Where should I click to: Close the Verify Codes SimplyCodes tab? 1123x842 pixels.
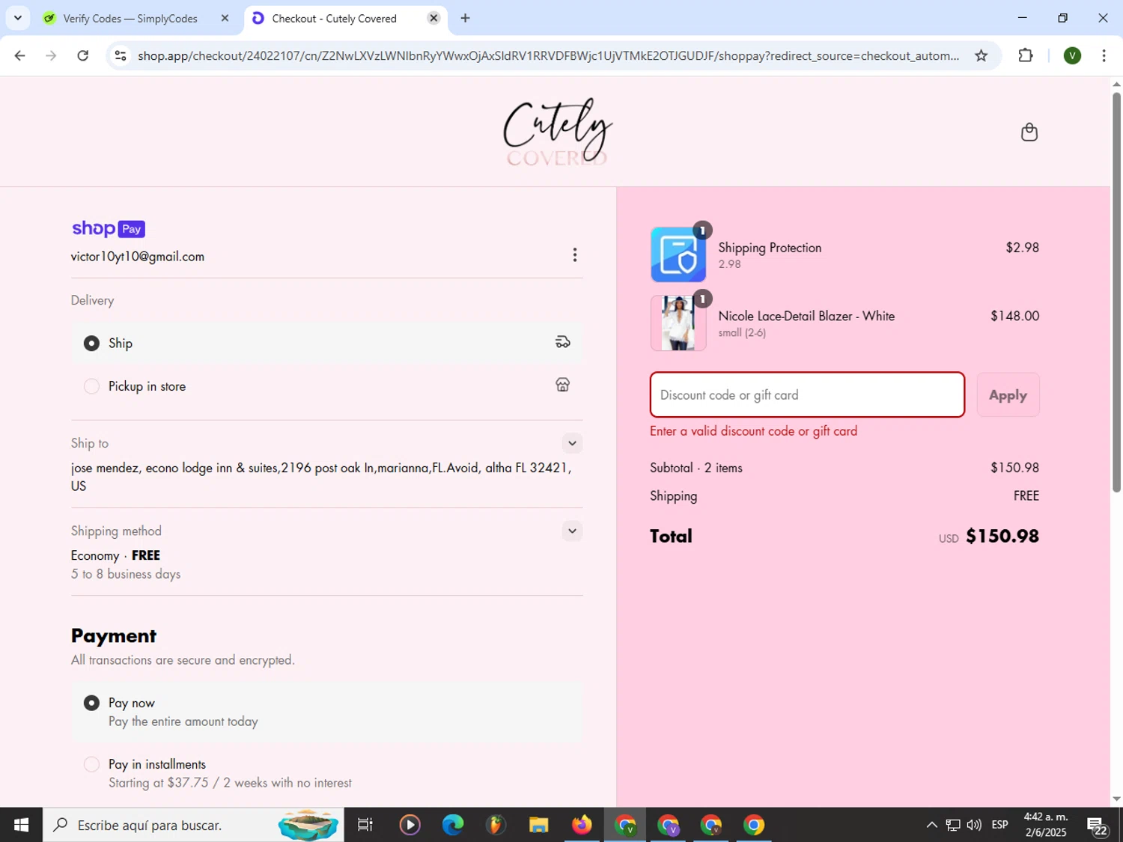coord(225,18)
